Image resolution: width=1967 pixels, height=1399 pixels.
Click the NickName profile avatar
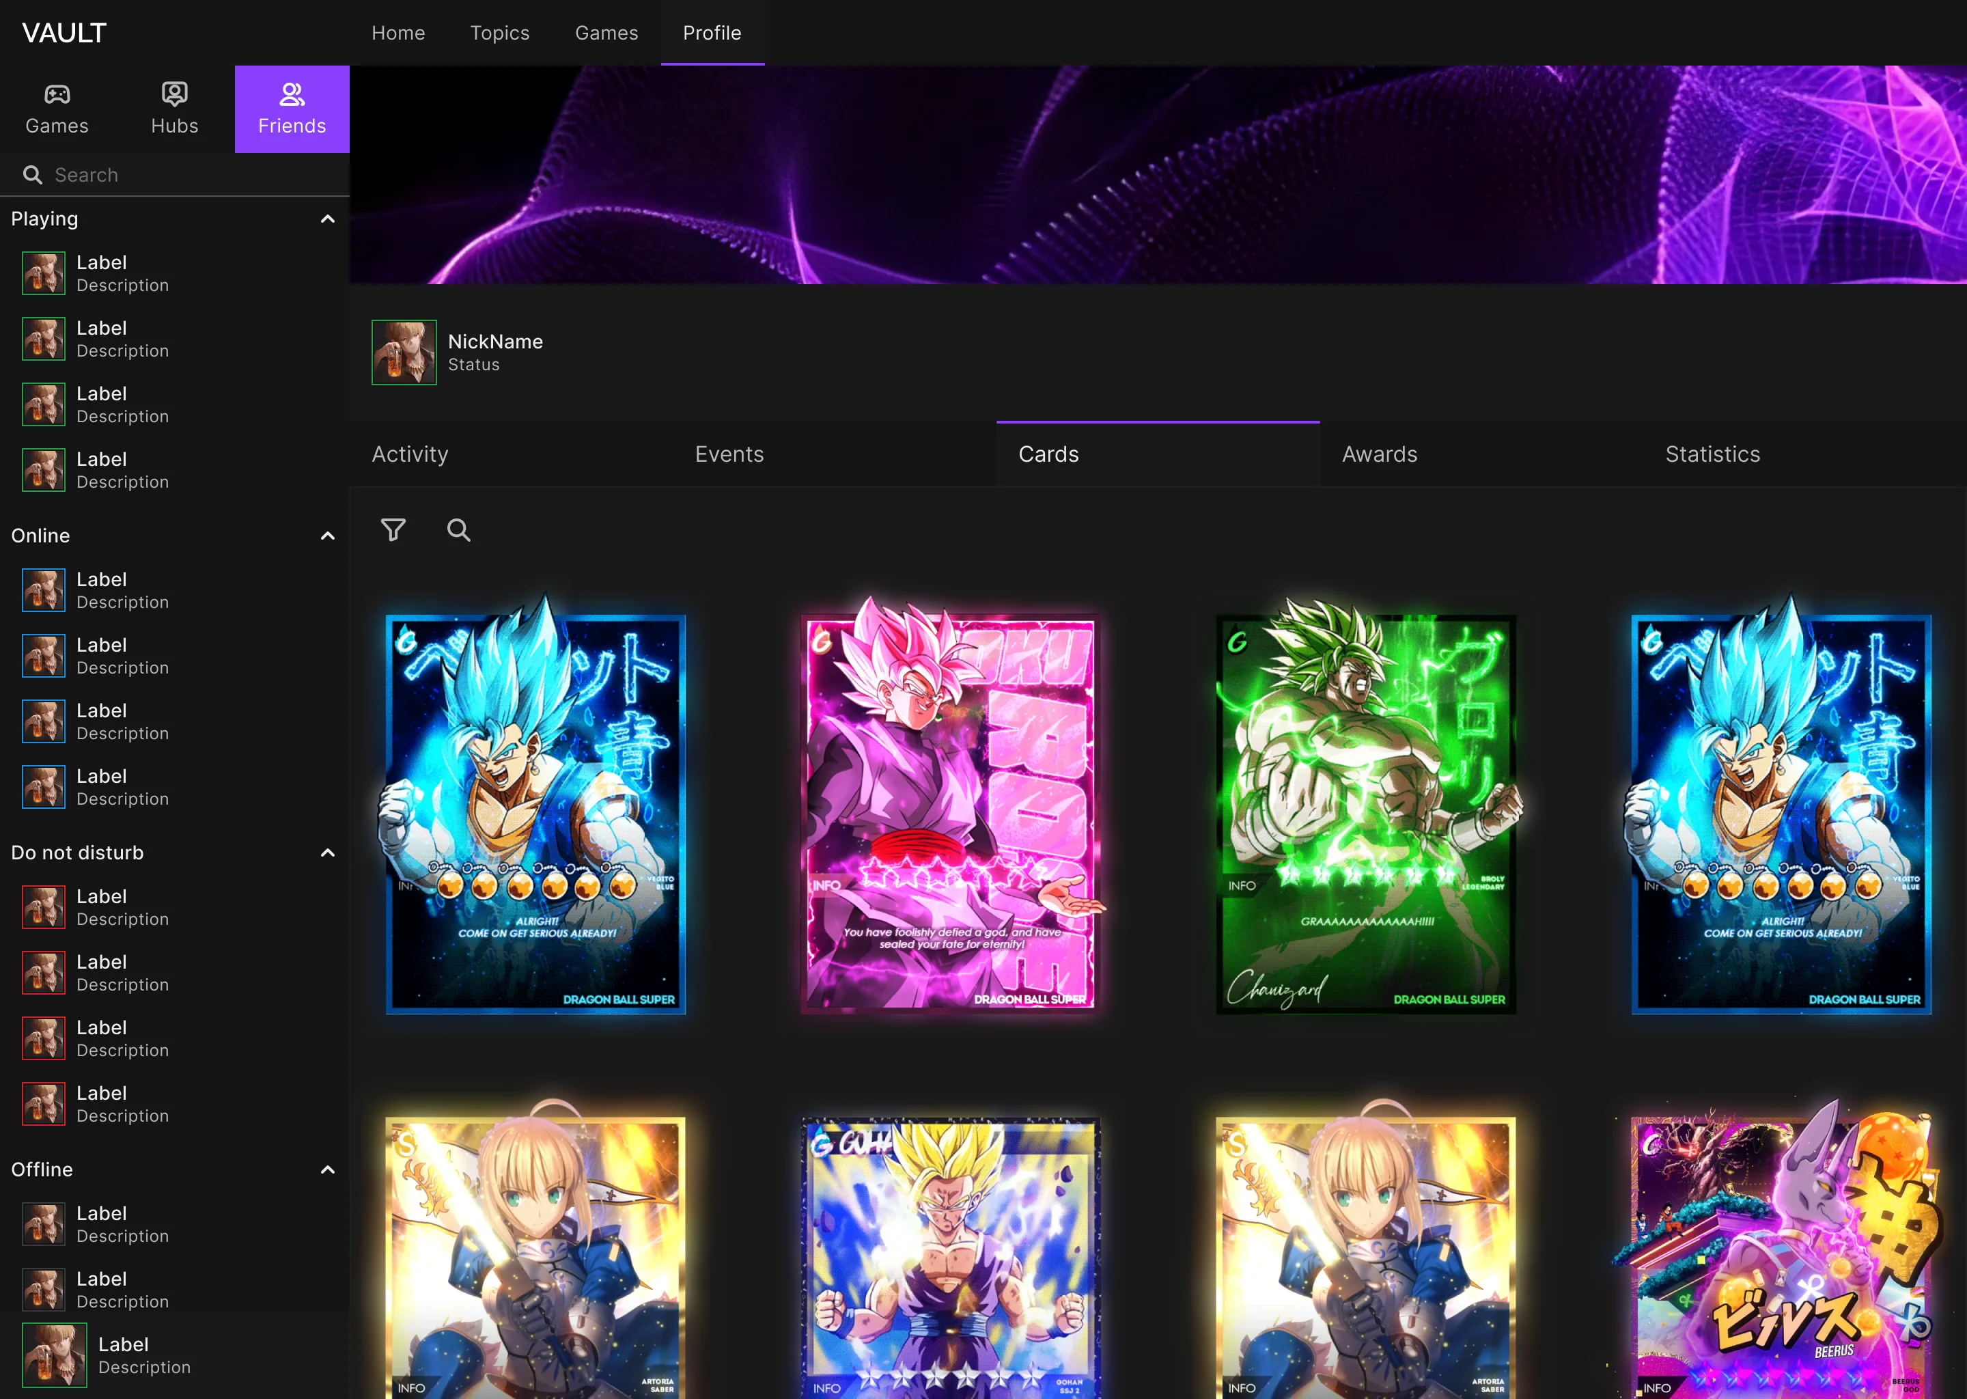[x=404, y=352]
